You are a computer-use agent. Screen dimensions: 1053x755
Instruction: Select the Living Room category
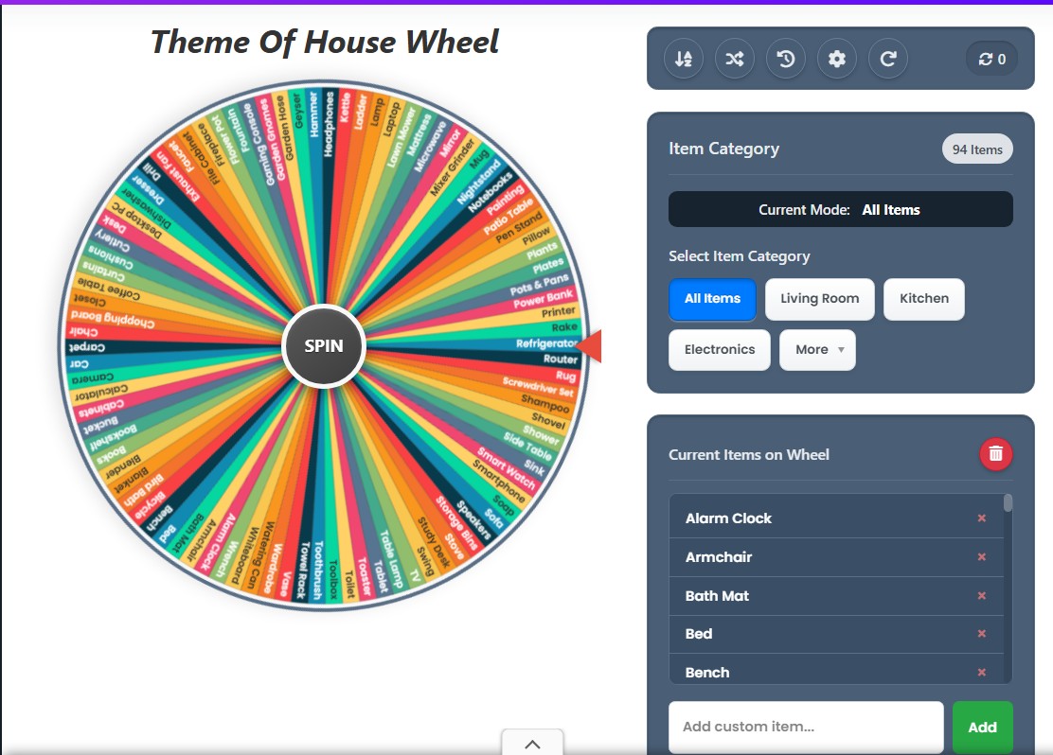tap(819, 299)
